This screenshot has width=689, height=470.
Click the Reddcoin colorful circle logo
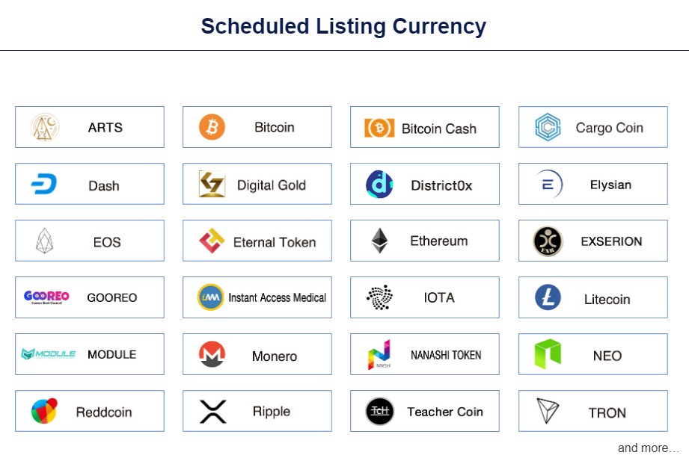(44, 411)
